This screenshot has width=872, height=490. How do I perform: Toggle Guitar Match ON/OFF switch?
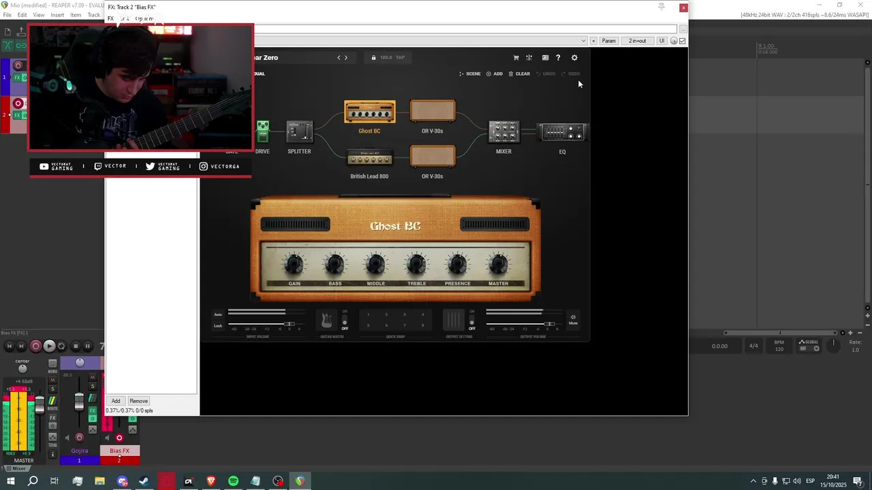pyautogui.click(x=345, y=320)
